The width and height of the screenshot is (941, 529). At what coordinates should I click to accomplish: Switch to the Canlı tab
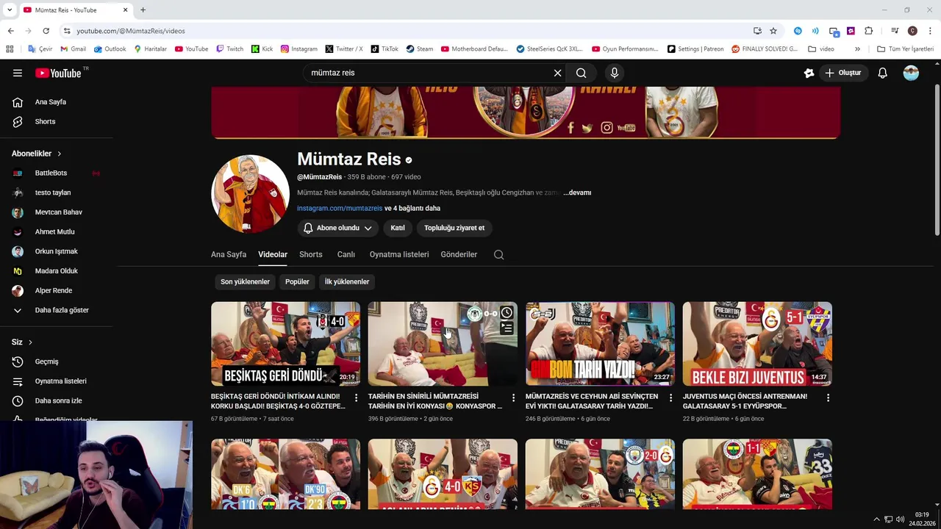coord(346,254)
